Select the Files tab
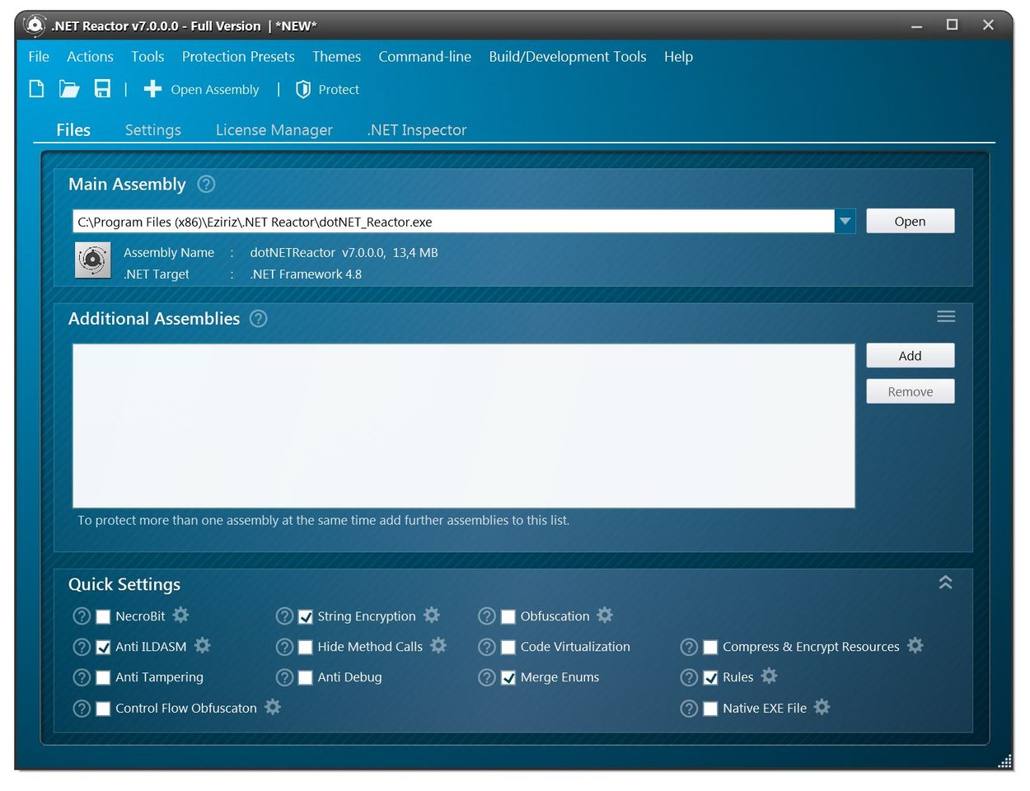The height and width of the screenshot is (791, 1030). pyautogui.click(x=73, y=129)
